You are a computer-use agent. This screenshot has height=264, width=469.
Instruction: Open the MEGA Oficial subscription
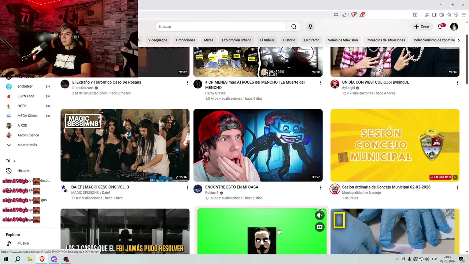(x=27, y=116)
